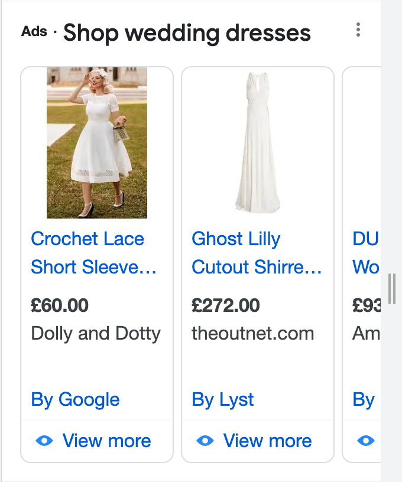Click the Ads label
The width and height of the screenshot is (402, 482).
[34, 31]
